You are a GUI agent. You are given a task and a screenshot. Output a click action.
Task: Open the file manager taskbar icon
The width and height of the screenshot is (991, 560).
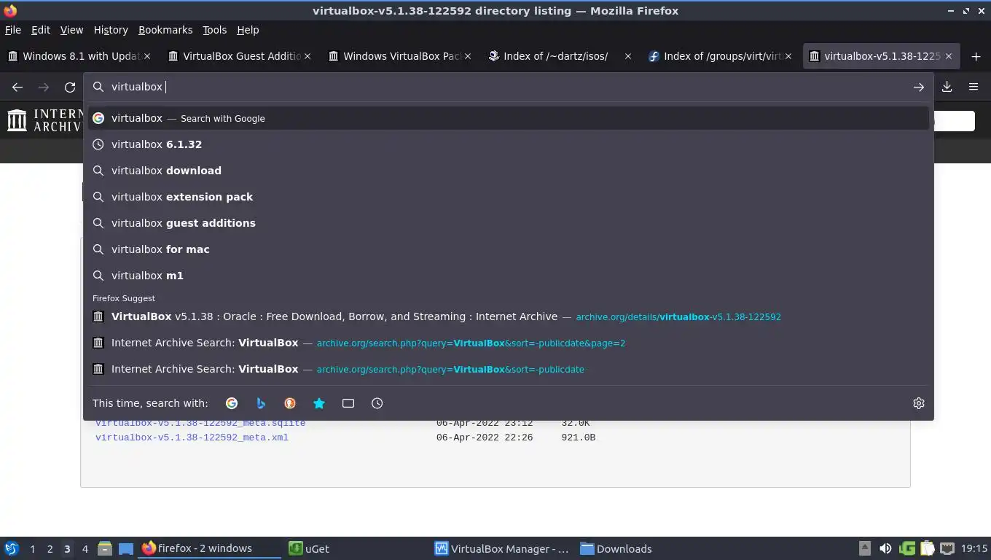(x=105, y=548)
